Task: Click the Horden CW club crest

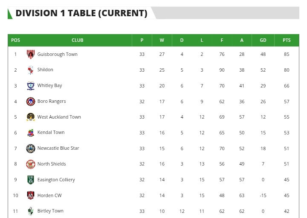Action: pyautogui.click(x=30, y=195)
